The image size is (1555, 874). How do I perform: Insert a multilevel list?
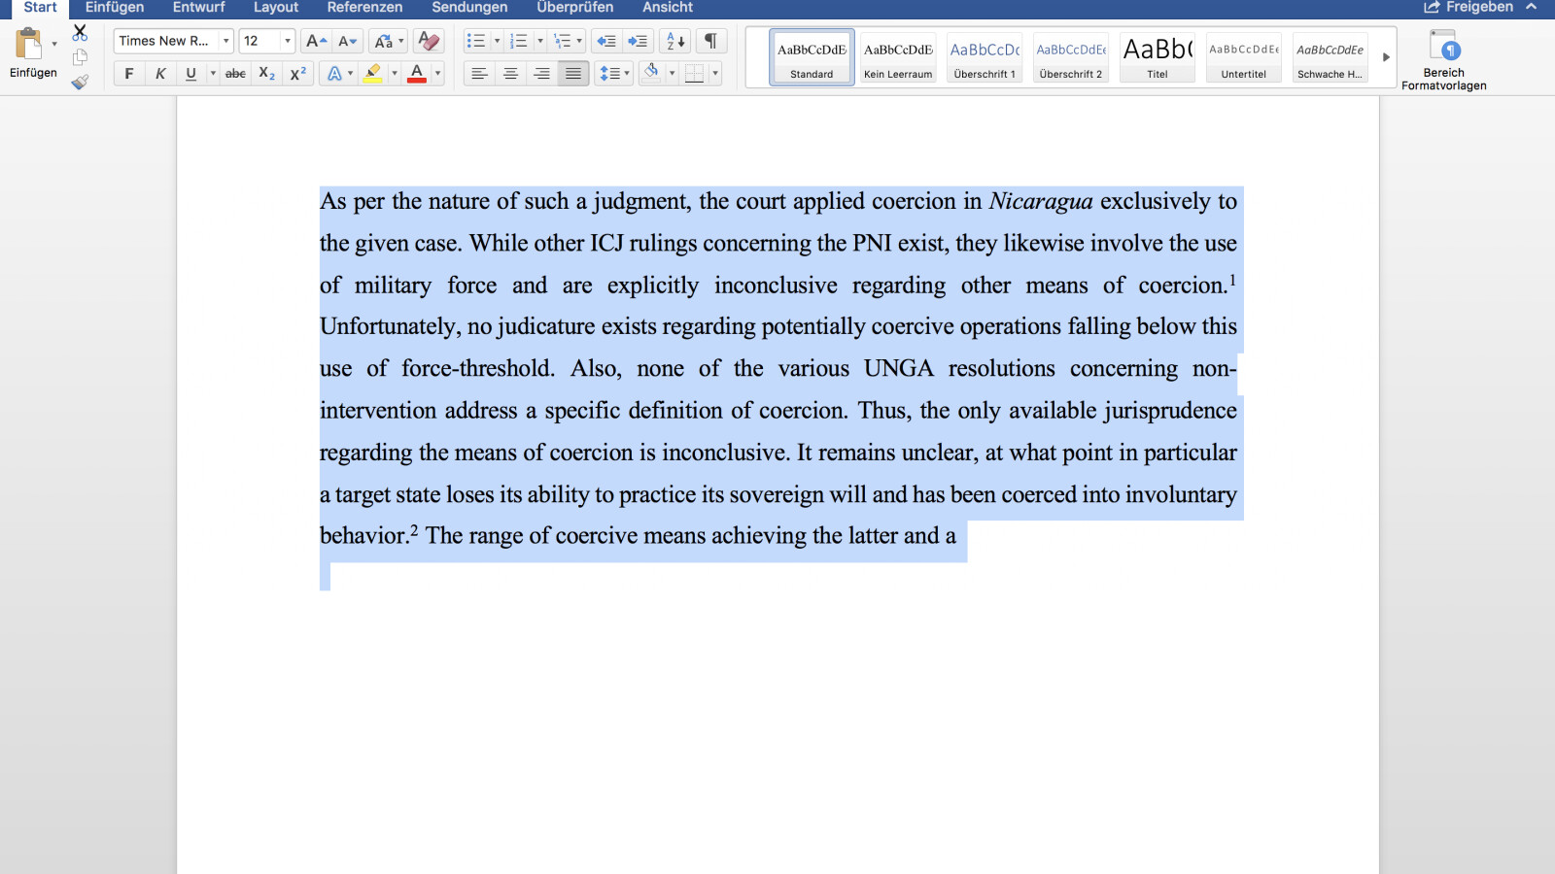(x=562, y=41)
